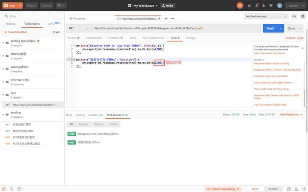Collapse the test collection
The height and width of the screenshot is (192, 308).
tap(3, 95)
